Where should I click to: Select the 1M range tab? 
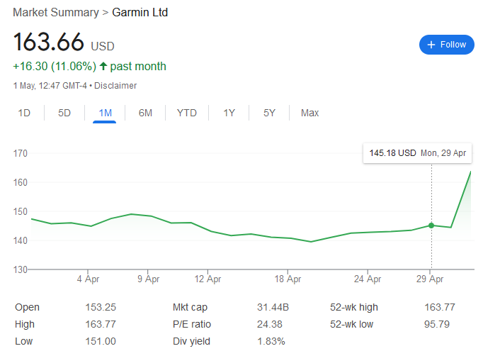[x=105, y=113]
